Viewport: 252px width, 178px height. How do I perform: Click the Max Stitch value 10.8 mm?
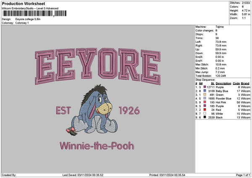(221, 64)
